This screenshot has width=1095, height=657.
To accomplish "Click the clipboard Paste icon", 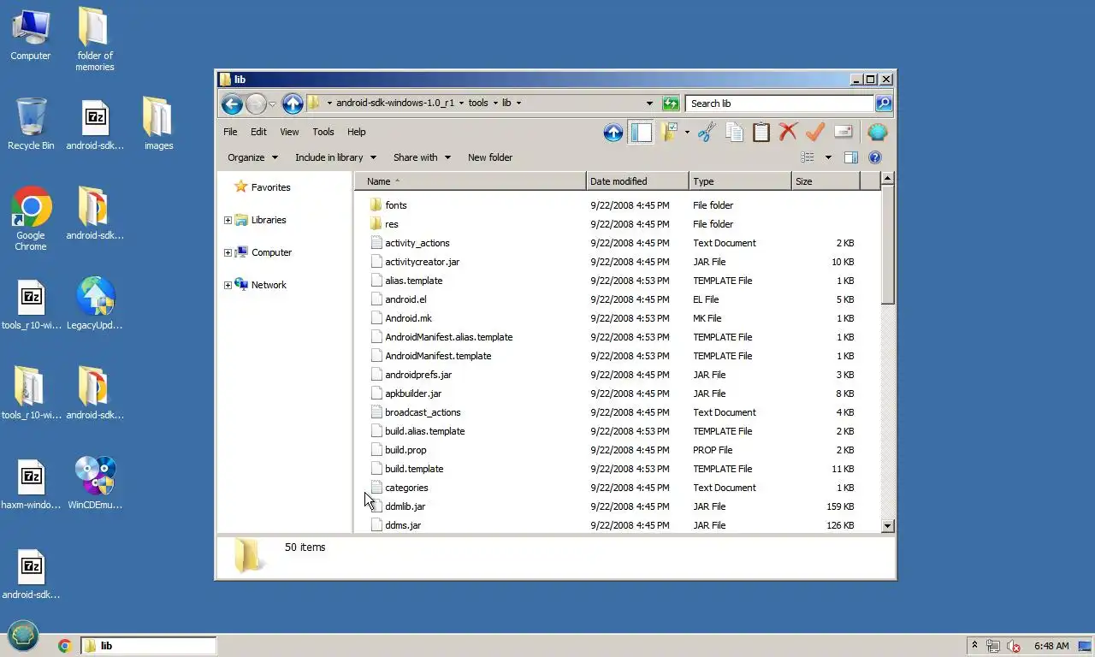I will (761, 133).
